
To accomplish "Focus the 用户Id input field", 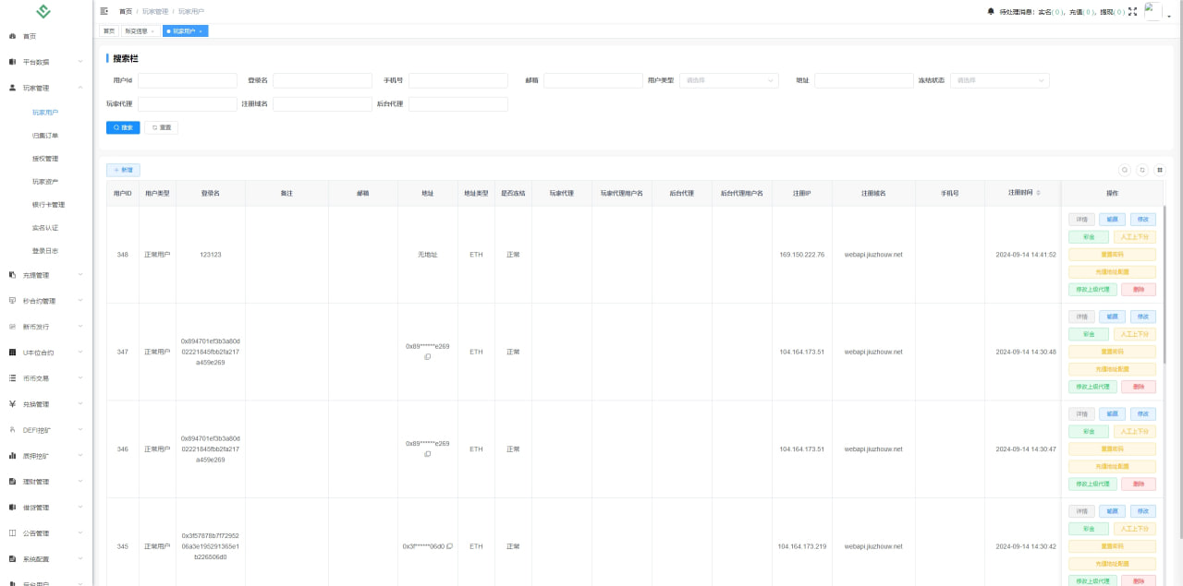I will pyautogui.click(x=188, y=80).
